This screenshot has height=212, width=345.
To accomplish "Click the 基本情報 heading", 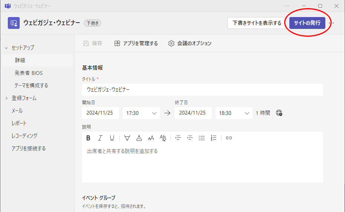I will tap(92, 68).
